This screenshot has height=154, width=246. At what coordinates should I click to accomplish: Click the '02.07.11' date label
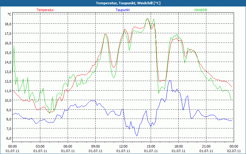(x=234, y=151)
